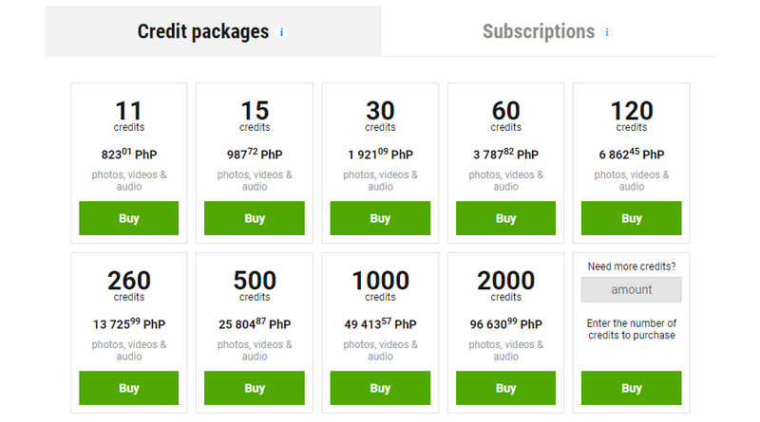The height and width of the screenshot is (422, 760).
Task: Click the custom amount input field
Action: (632, 289)
